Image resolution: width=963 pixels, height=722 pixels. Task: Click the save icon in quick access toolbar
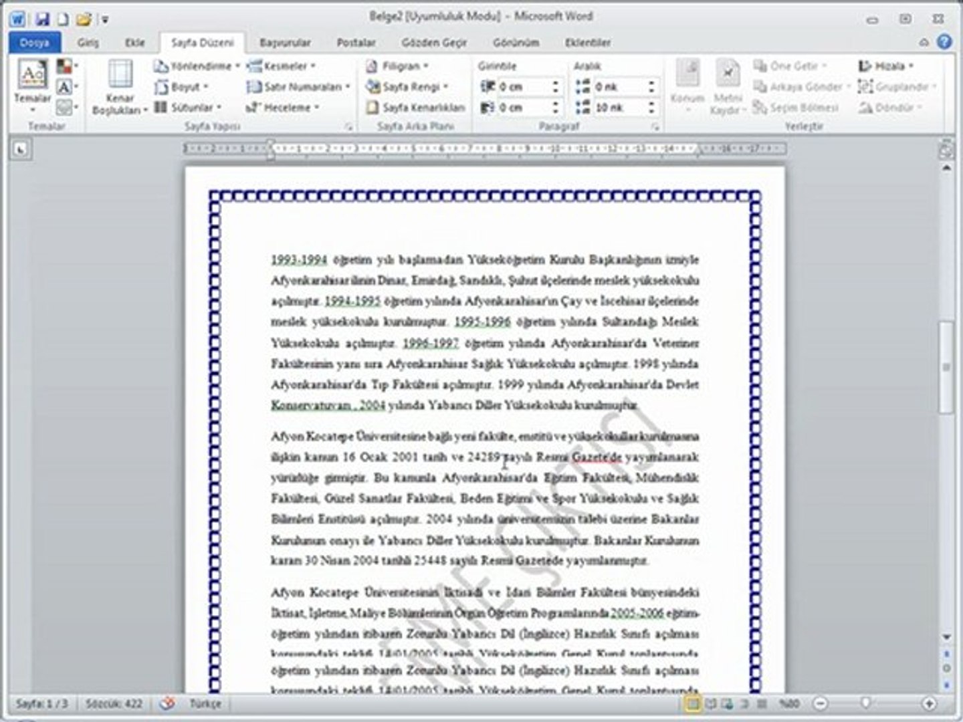pos(42,19)
